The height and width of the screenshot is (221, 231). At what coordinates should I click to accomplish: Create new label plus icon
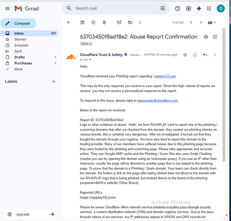pyautogui.click(x=54, y=81)
